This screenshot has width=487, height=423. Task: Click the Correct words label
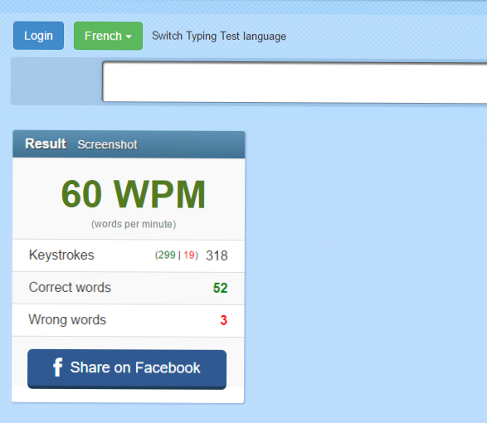(70, 287)
